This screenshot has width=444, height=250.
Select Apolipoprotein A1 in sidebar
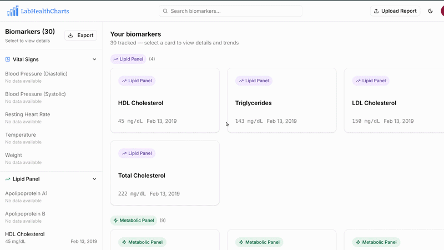point(51,197)
